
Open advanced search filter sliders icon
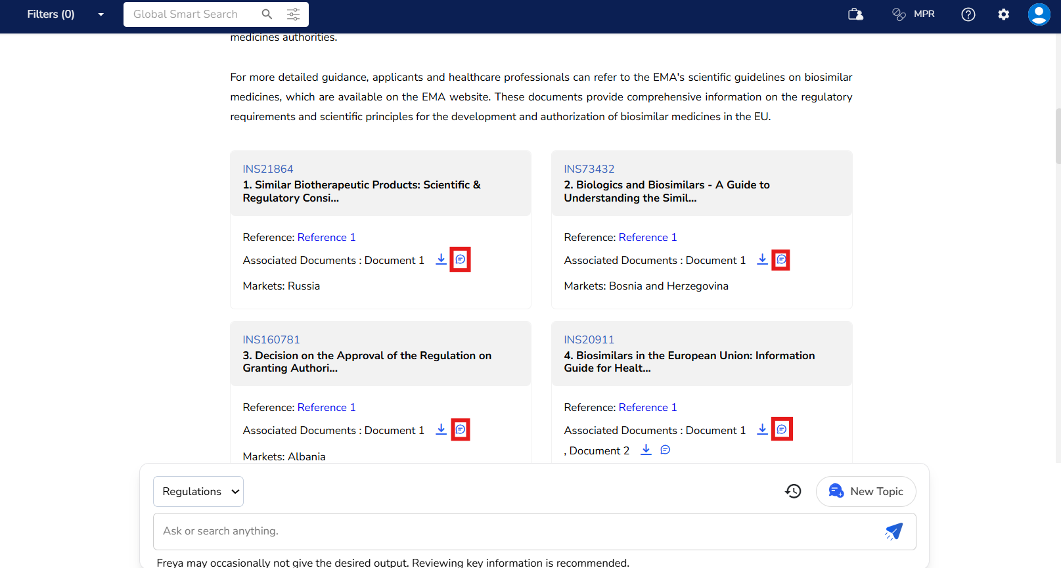click(x=293, y=14)
